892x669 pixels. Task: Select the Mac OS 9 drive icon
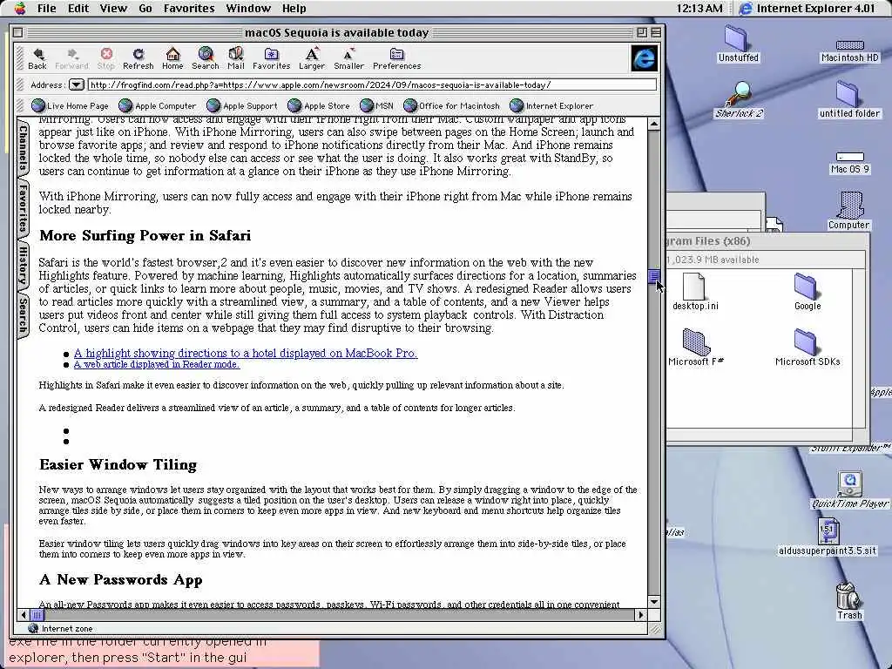pyautogui.click(x=850, y=163)
